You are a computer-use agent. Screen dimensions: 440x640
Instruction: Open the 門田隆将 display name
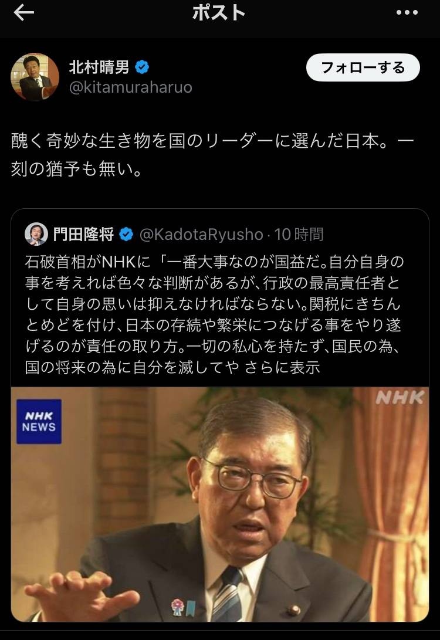84,235
